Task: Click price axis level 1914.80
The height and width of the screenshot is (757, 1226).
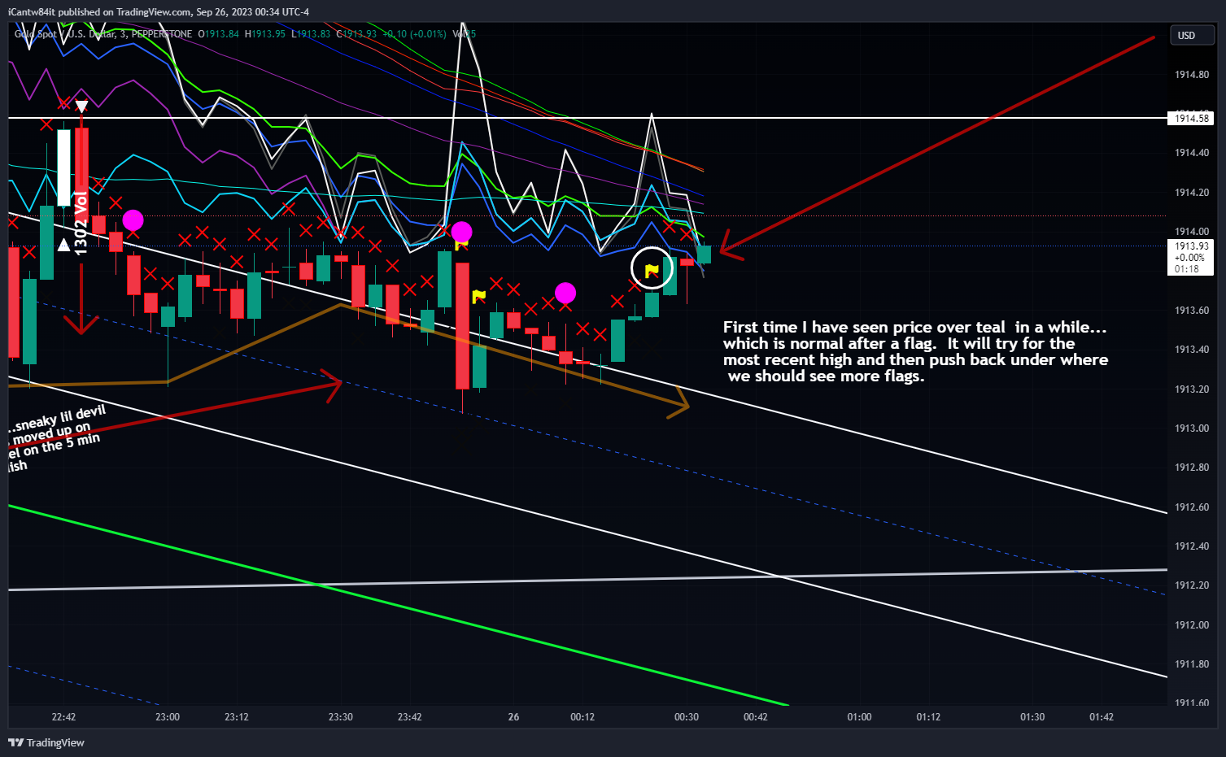Action: tap(1191, 75)
